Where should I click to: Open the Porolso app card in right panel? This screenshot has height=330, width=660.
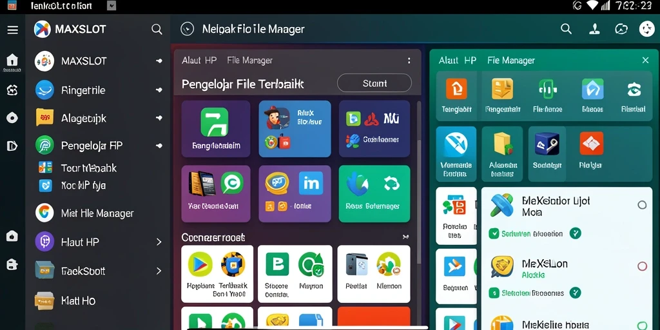[456, 215]
